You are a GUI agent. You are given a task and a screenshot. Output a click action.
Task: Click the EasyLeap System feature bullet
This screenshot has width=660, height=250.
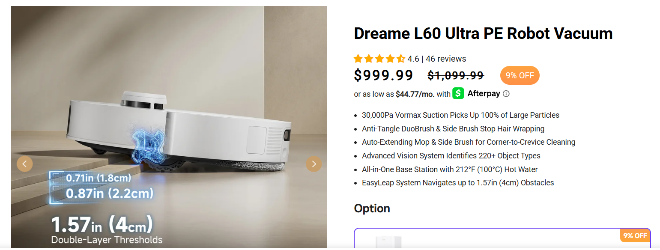(458, 183)
